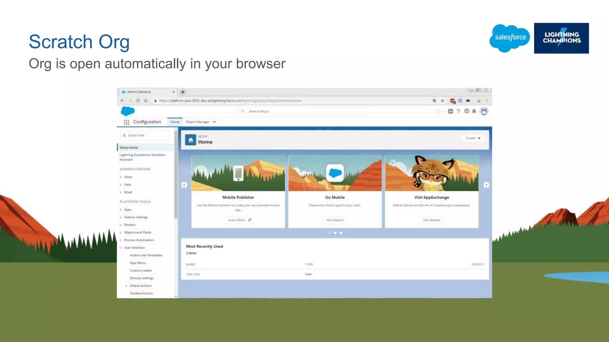Screen dimensions: 609x342
Task: Expand the Email tree node
Action: tap(120, 192)
